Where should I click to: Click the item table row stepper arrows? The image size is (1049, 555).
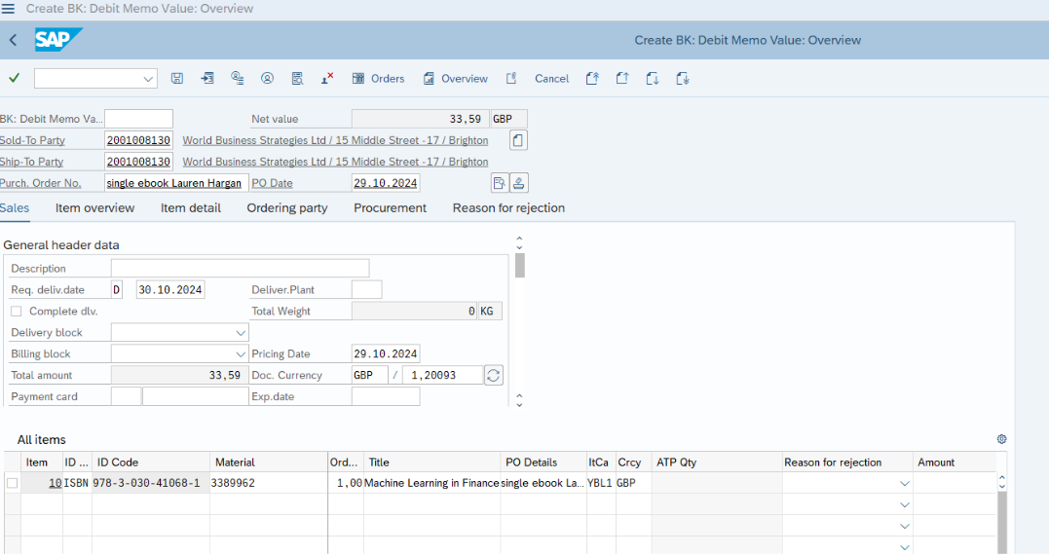(x=1001, y=482)
